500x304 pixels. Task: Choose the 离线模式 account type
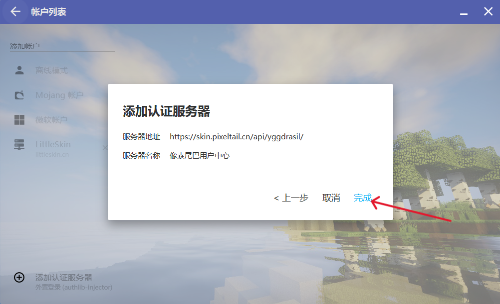51,71
